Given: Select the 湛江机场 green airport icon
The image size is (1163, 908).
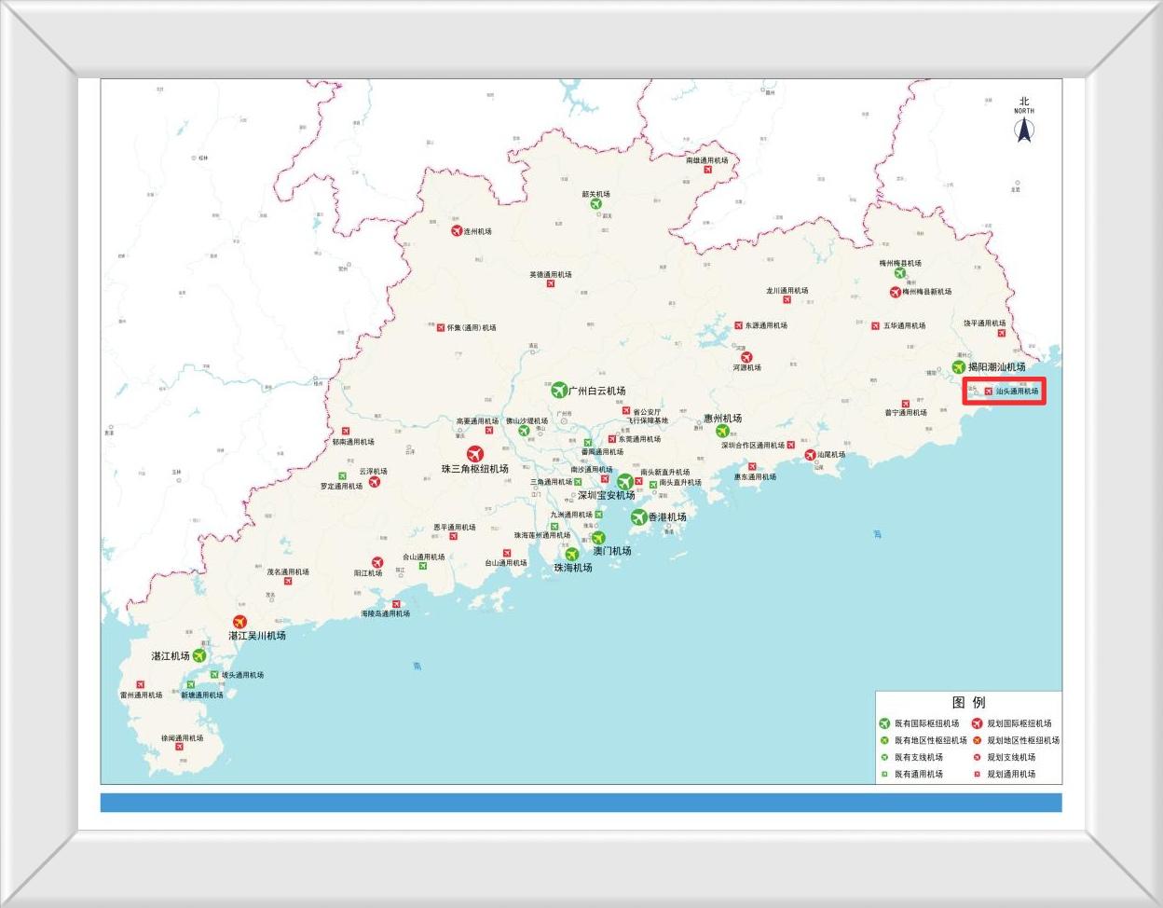Looking at the screenshot, I should 199,656.
